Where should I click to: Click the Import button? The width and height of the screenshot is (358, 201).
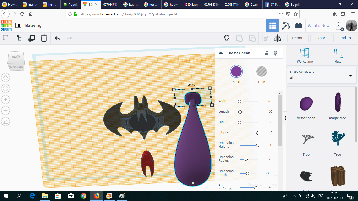[x=298, y=38]
